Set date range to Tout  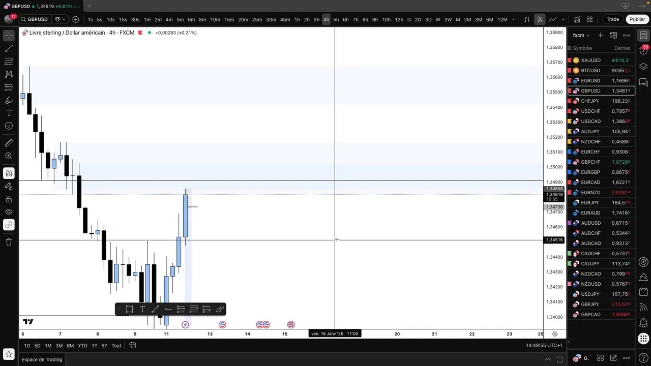tap(116, 346)
